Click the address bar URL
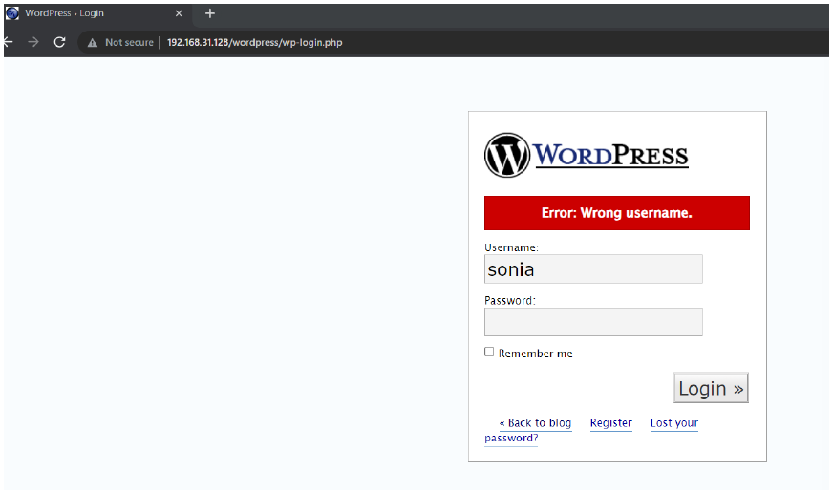The width and height of the screenshot is (833, 494). [254, 42]
